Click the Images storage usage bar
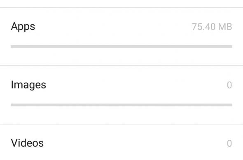 pyautogui.click(x=121, y=105)
